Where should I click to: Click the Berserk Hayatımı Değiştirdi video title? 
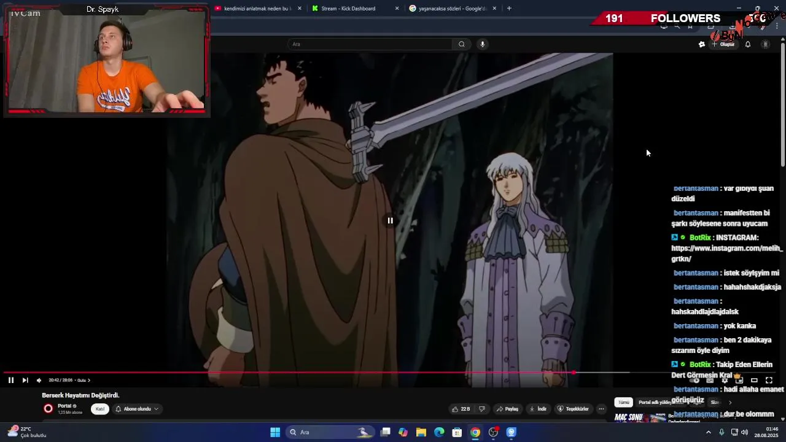point(81,395)
